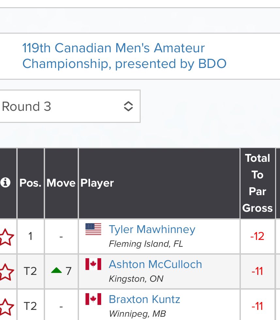Click the Canadian flag beside Ashton McCulloch
The height and width of the screenshot is (320, 280).
point(93,264)
